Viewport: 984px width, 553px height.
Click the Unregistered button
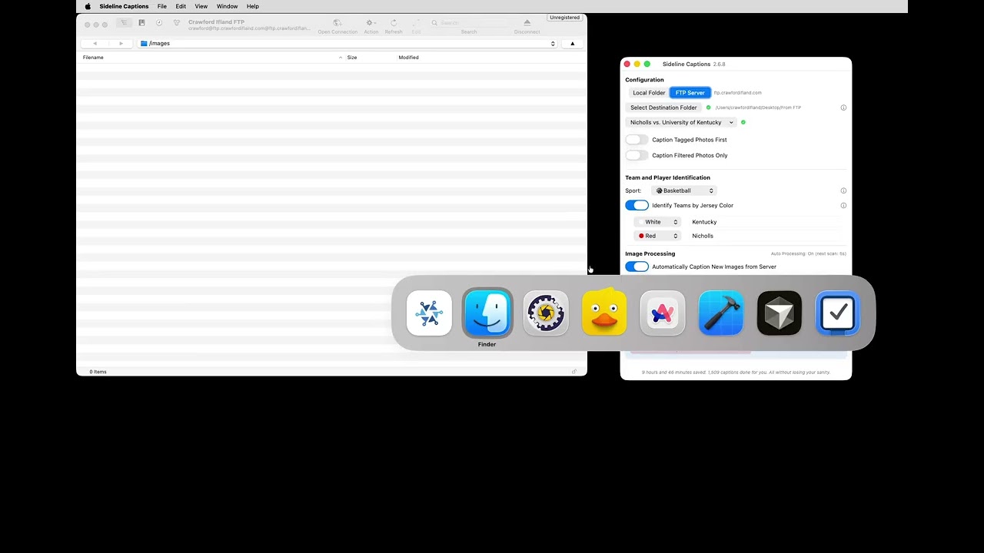click(x=565, y=17)
